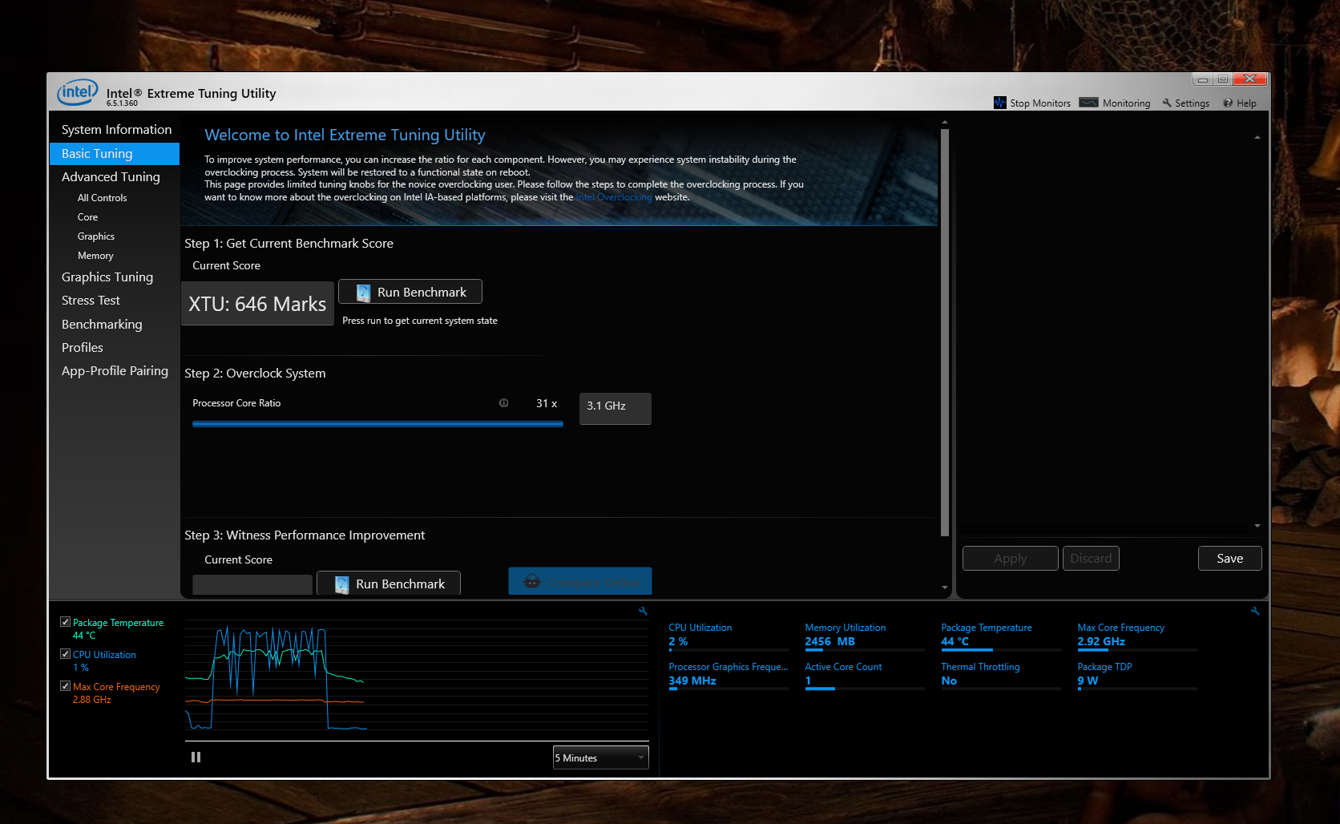Click scroll-down arrow of main page

[945, 588]
